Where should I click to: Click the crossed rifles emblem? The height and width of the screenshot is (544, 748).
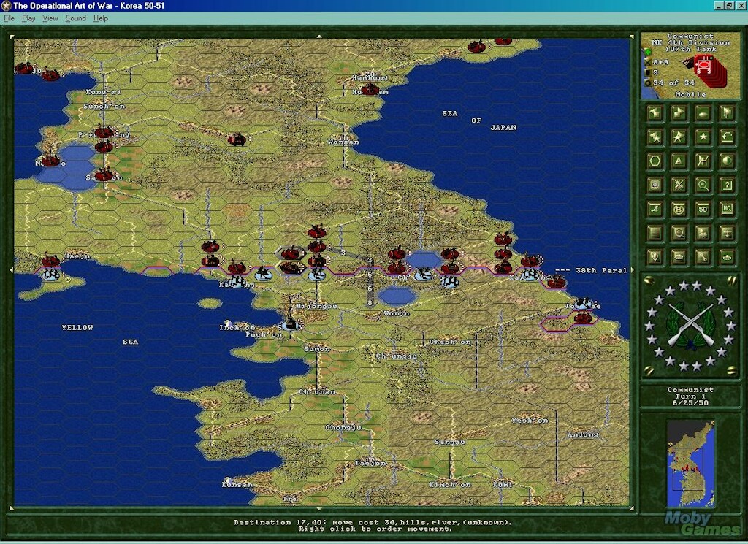tap(690, 326)
